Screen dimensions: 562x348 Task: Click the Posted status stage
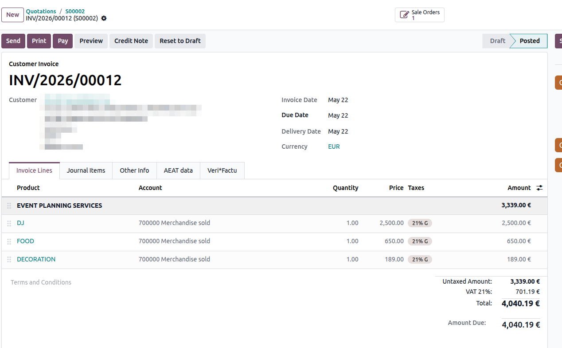tap(530, 41)
